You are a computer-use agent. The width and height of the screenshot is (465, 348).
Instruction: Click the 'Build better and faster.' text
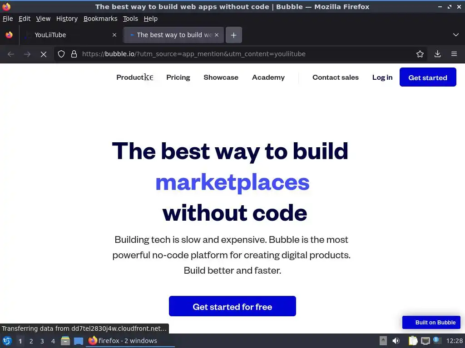click(232, 271)
